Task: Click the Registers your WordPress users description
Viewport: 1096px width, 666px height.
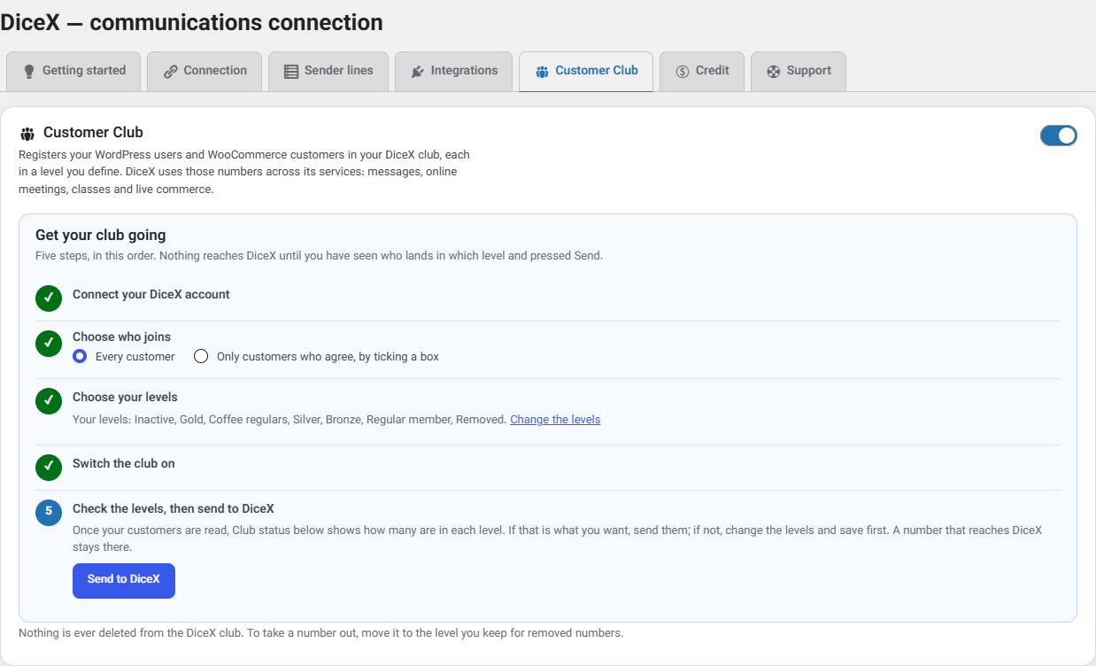Action: click(x=244, y=172)
